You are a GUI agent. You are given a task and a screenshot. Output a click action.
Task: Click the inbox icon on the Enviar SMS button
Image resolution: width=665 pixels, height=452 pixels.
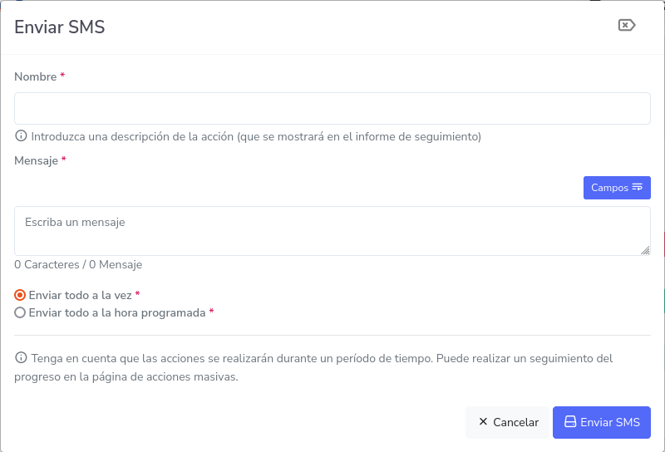click(x=570, y=422)
